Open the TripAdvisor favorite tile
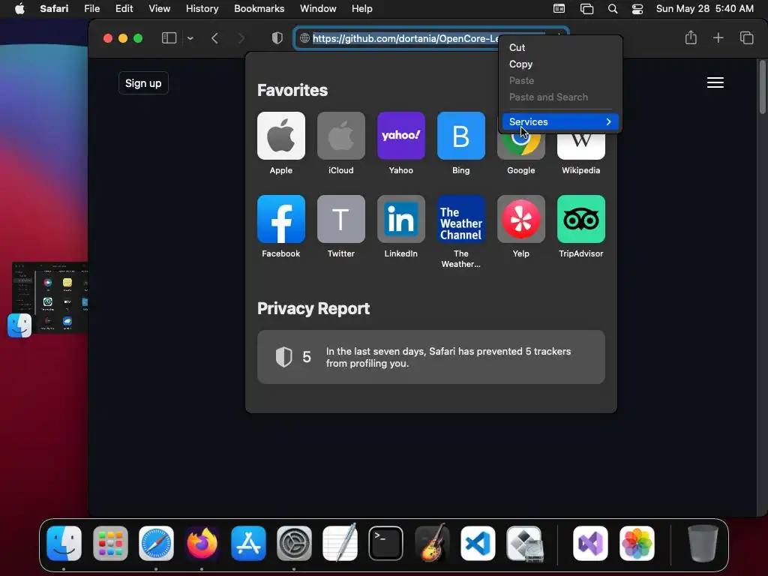This screenshot has height=576, width=768. [581, 219]
